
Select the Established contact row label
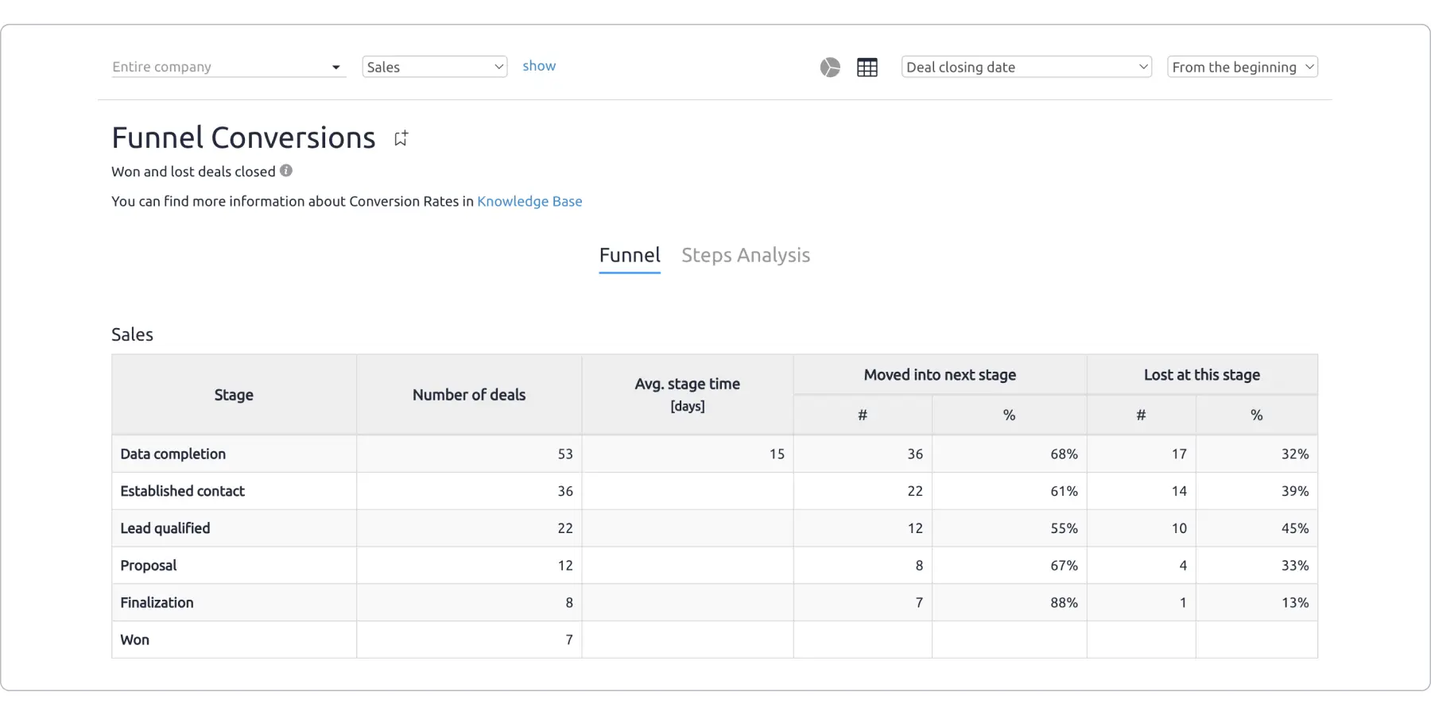(183, 491)
